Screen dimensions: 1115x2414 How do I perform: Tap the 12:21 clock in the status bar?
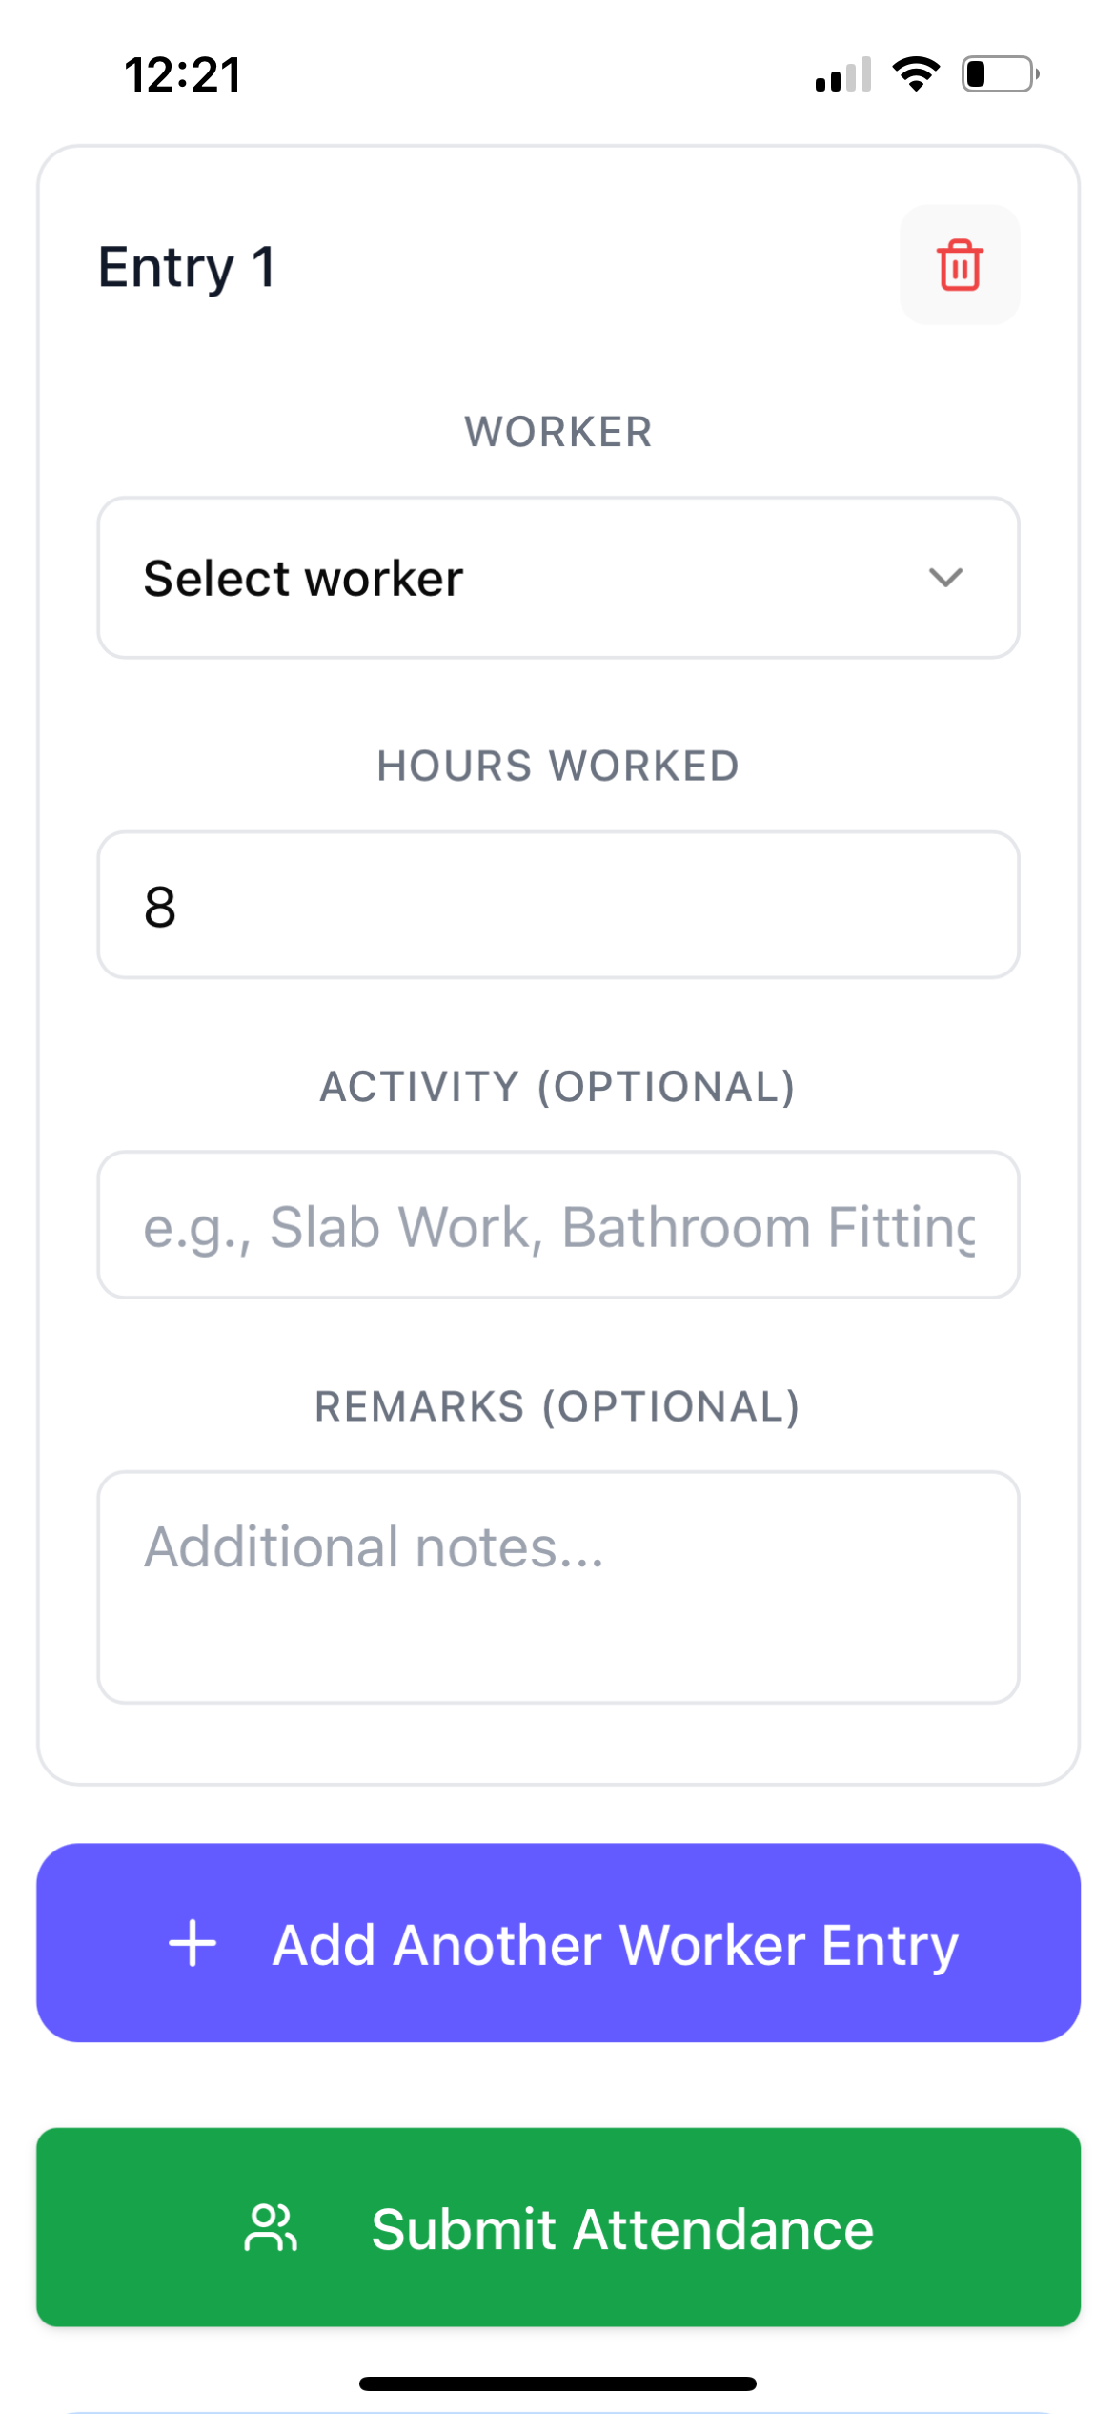point(182,74)
